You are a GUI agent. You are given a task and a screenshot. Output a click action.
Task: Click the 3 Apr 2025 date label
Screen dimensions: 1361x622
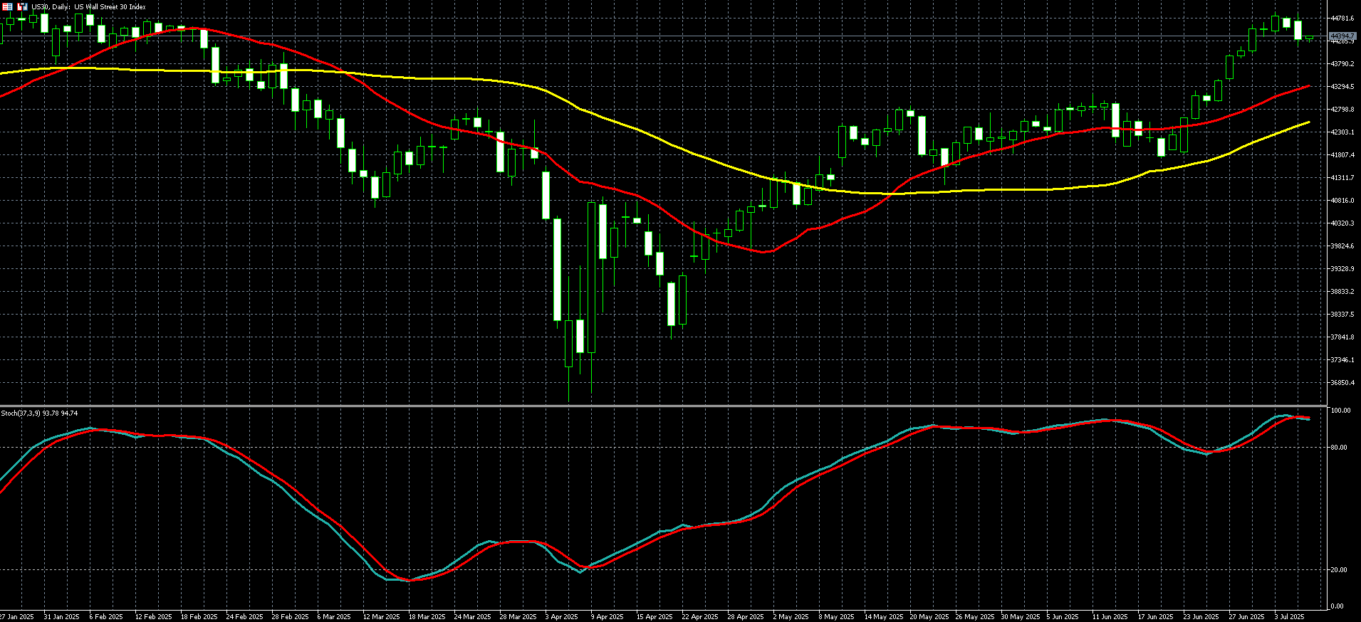[561, 616]
